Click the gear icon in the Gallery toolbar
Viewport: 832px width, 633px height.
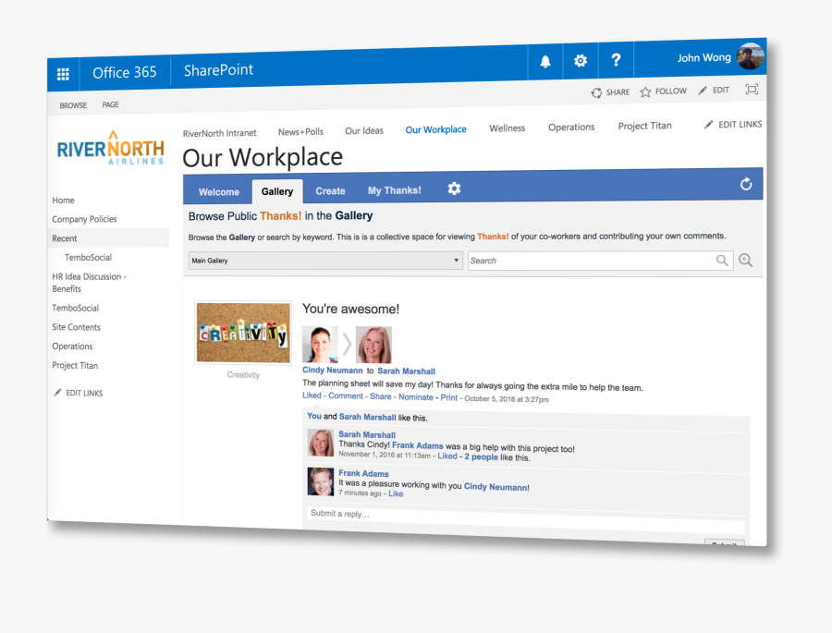(454, 189)
